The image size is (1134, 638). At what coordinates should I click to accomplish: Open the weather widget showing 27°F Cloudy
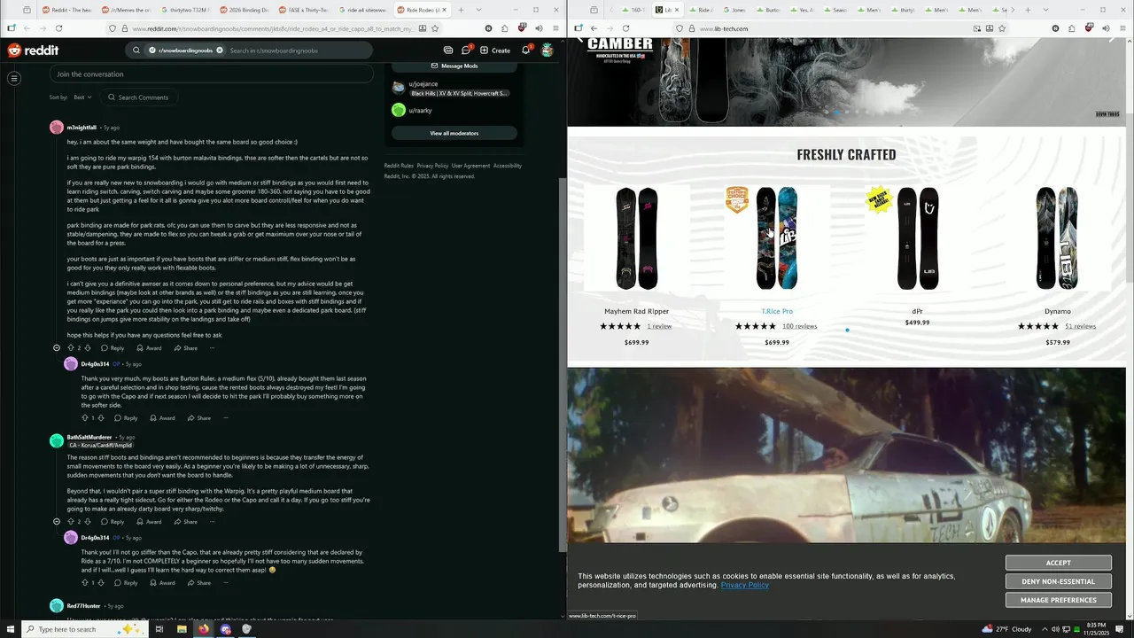click(1006, 629)
